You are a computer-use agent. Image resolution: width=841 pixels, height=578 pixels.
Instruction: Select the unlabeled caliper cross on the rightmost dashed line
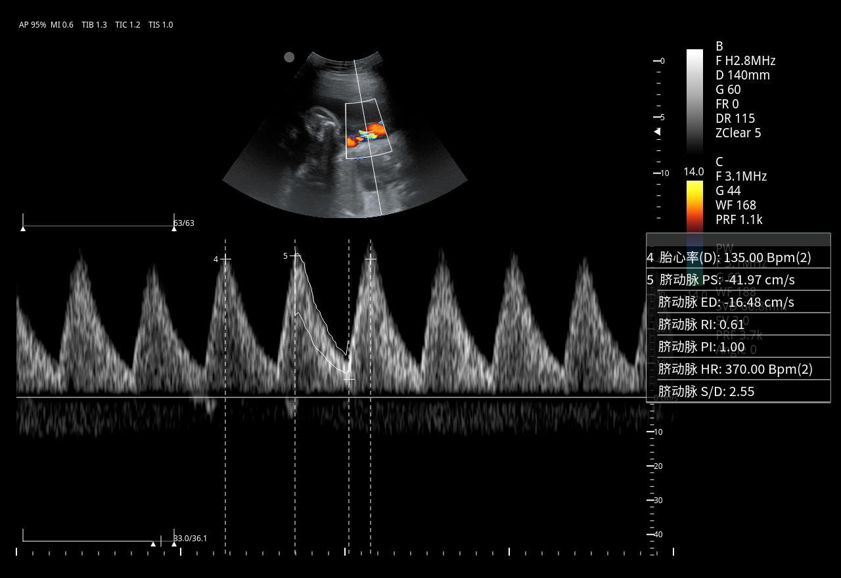pyautogui.click(x=371, y=259)
